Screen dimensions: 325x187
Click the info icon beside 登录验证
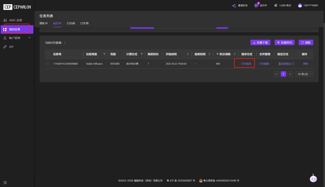coord(293,64)
